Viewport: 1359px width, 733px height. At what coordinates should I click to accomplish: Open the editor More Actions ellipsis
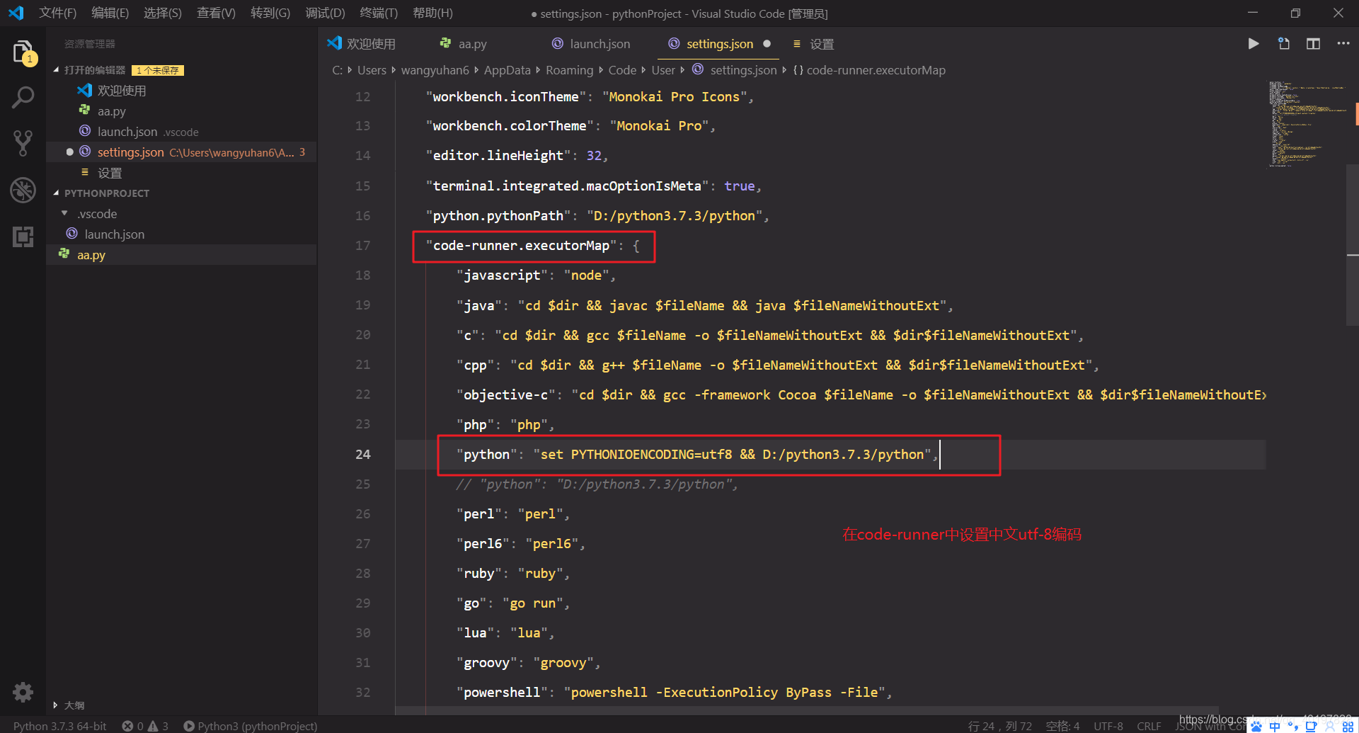[x=1343, y=44]
